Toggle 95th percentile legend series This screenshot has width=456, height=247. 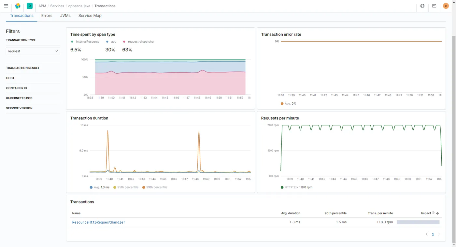(x=126, y=187)
